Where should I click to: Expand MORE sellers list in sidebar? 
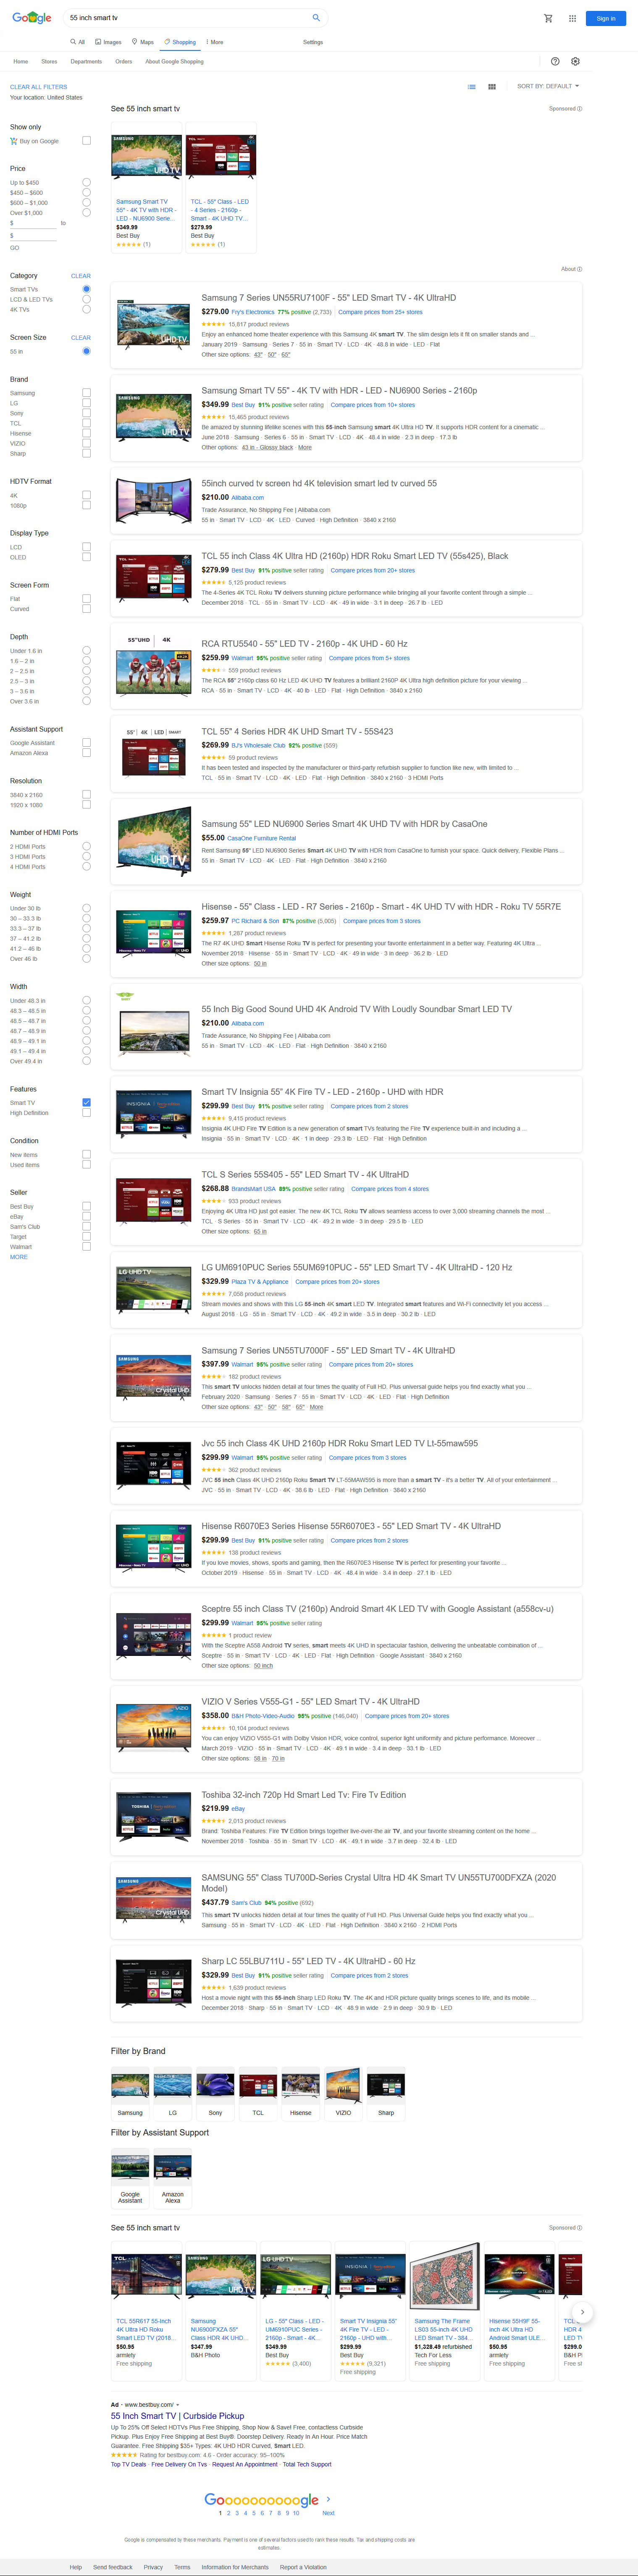(18, 1257)
